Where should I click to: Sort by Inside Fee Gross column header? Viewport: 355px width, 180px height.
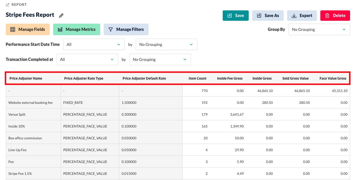coord(230,78)
